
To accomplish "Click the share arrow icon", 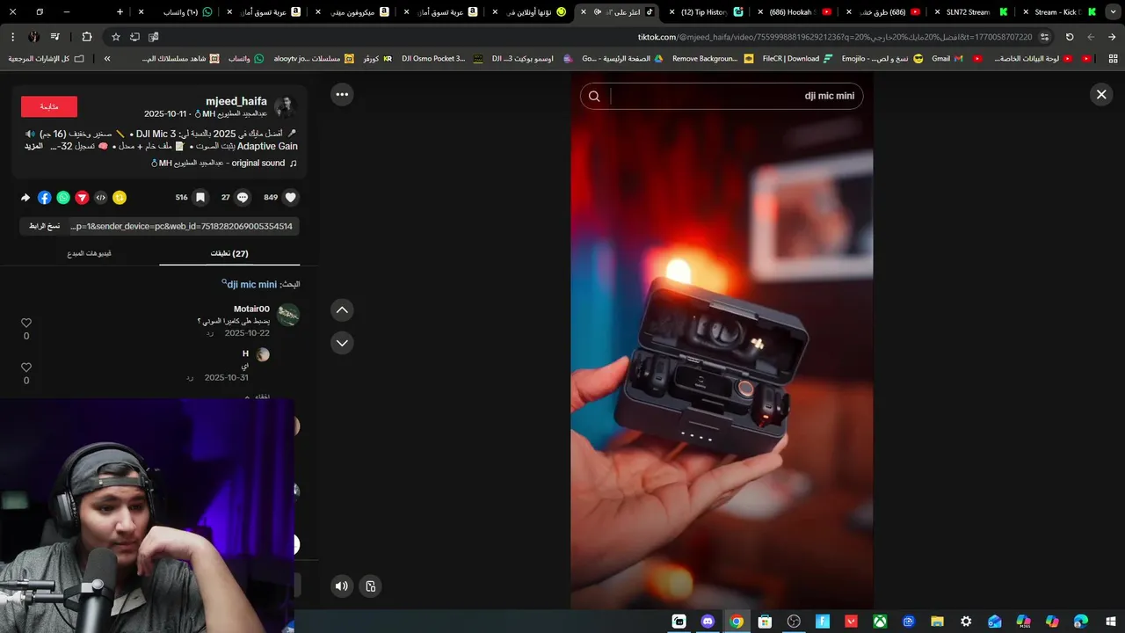I will [25, 198].
